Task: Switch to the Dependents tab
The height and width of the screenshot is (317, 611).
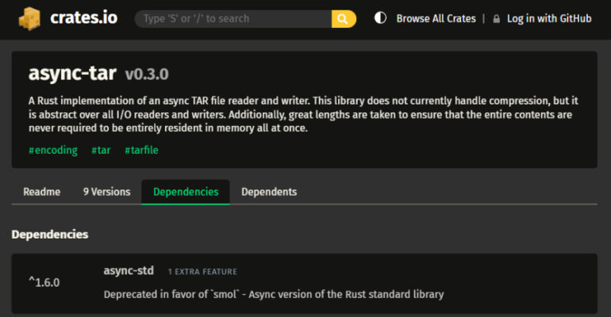Action: tap(269, 192)
